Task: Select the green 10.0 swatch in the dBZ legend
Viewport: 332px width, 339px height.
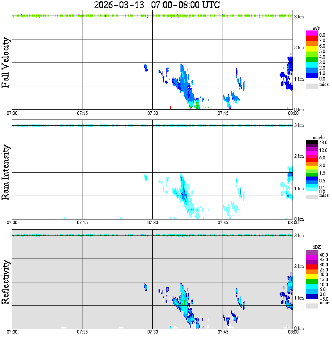Action: click(x=312, y=282)
